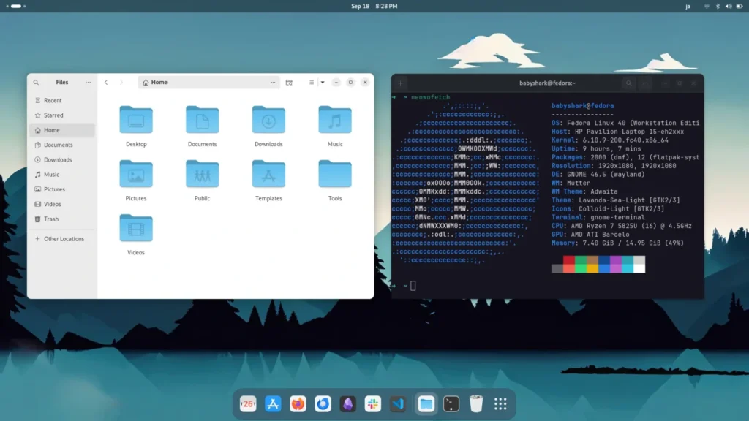This screenshot has width=749, height=421.
Task: Click the terminal search icon
Action: click(628, 83)
